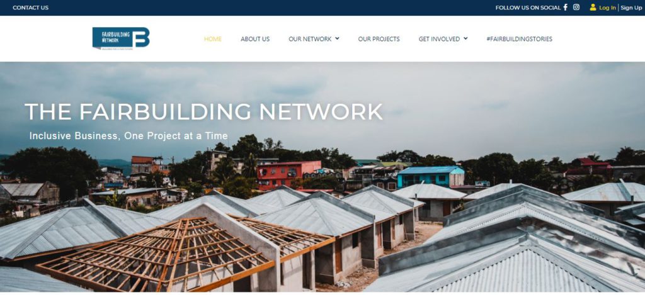The width and height of the screenshot is (645, 295).
Task: Open the Contact Us link
Action: tap(30, 8)
